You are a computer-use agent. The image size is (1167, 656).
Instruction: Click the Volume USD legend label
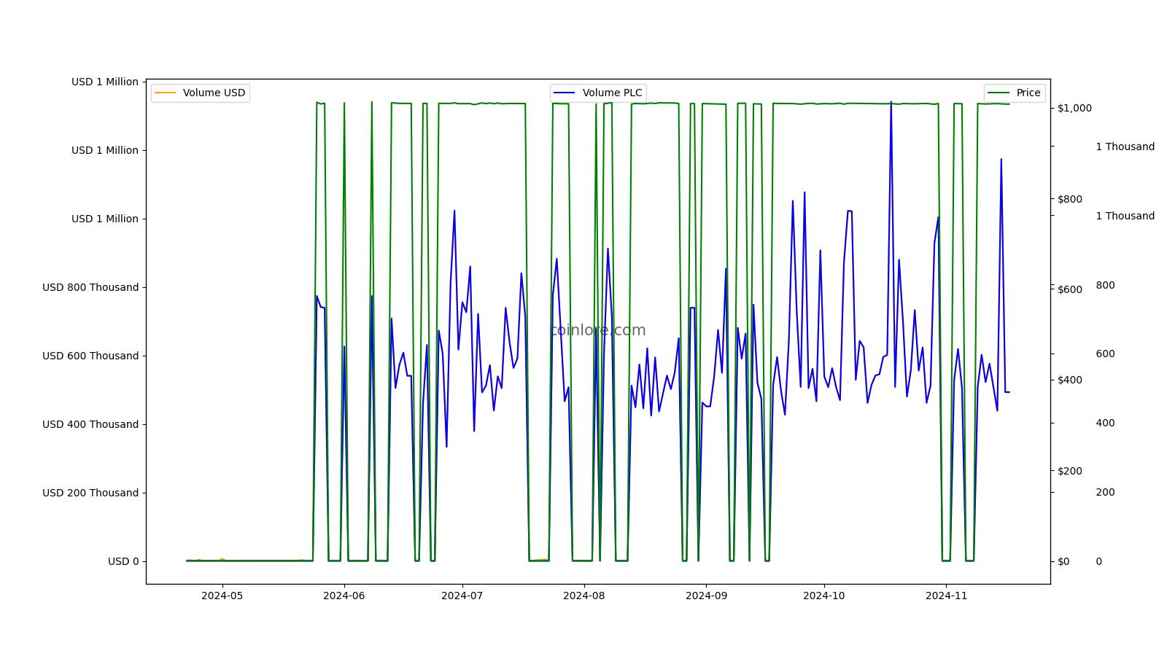pyautogui.click(x=214, y=93)
